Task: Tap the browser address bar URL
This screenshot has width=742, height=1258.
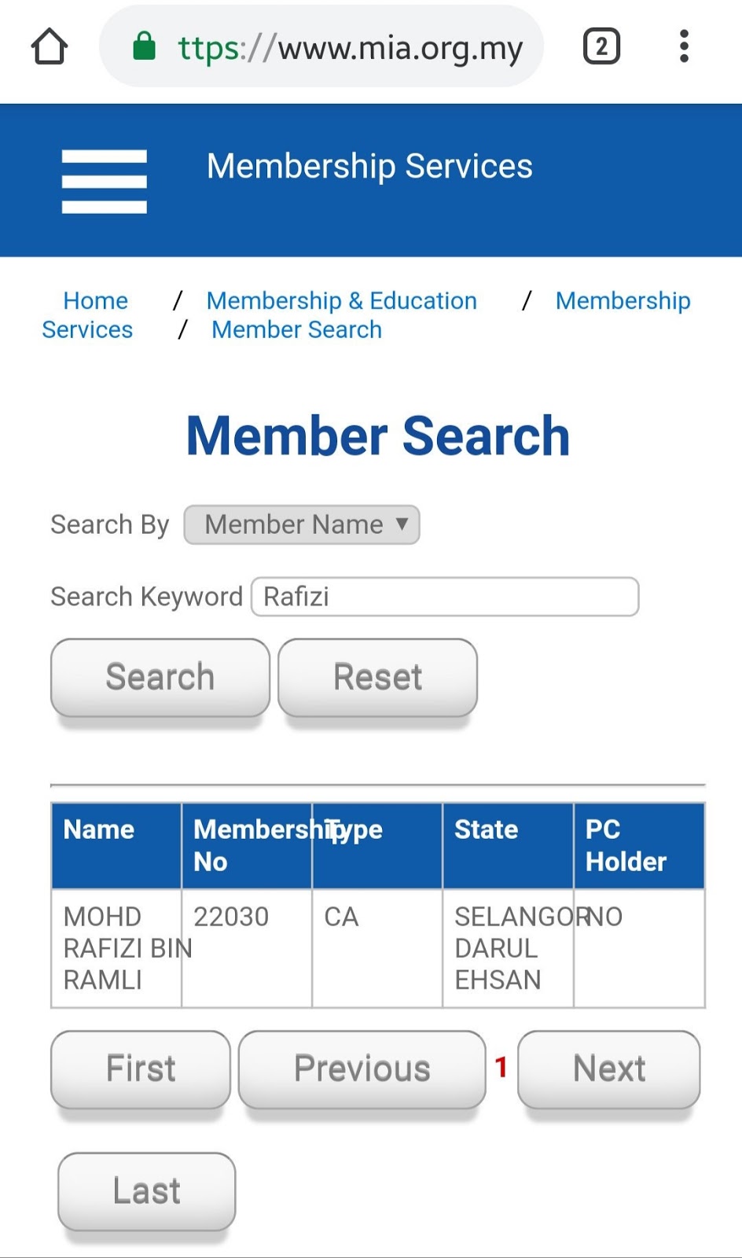Action: (350, 48)
